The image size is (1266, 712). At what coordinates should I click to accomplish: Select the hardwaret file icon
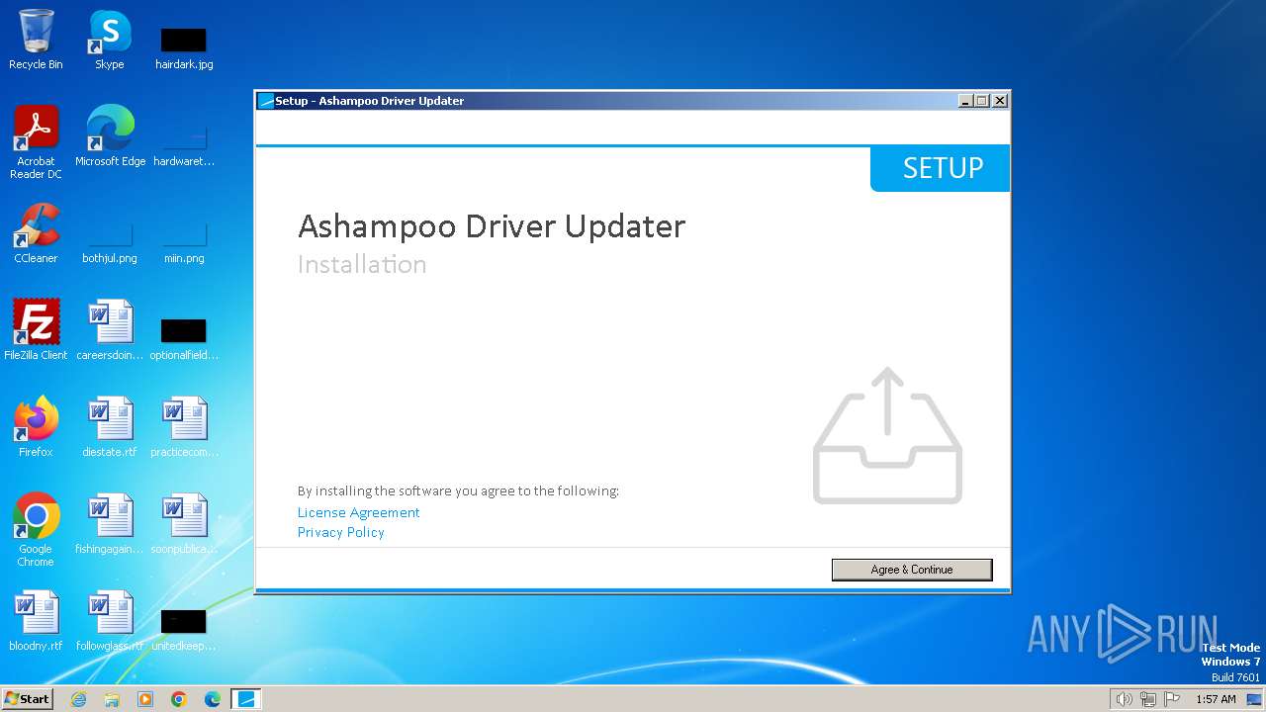184,144
